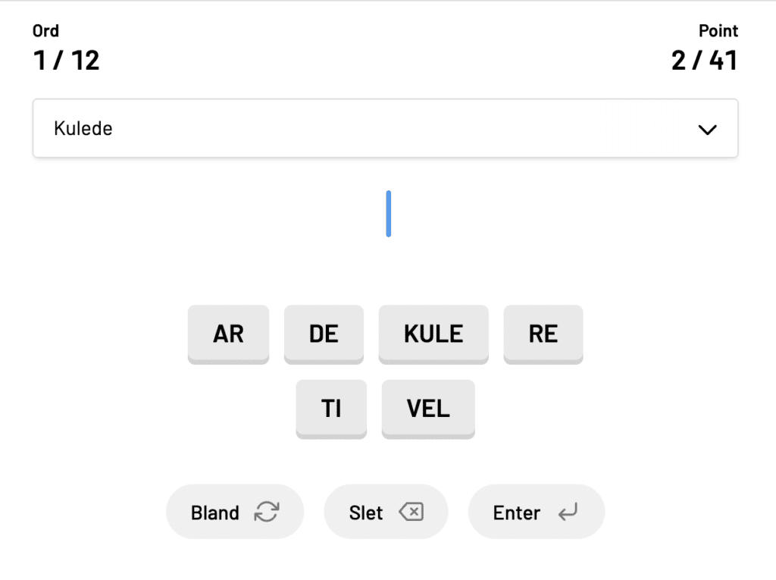This screenshot has width=776, height=580.
Task: Click the shuffle arrows icon beside Bland
Action: [266, 513]
